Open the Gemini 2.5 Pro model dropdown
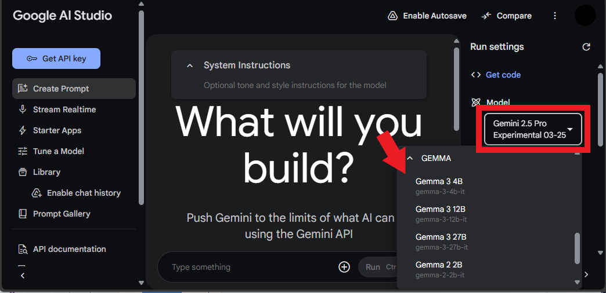Screen dimensions: 606x293 point(533,130)
